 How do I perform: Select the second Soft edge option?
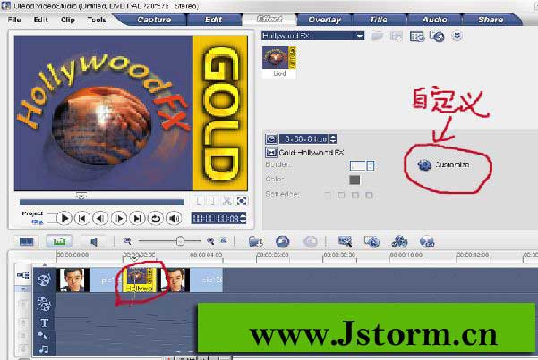pyautogui.click(x=341, y=195)
